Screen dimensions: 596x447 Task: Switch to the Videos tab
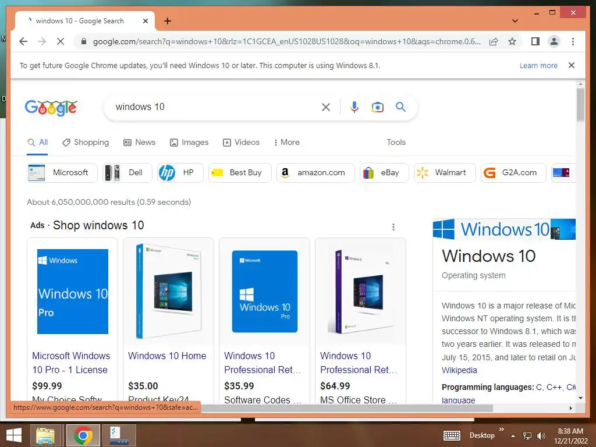[x=241, y=143]
